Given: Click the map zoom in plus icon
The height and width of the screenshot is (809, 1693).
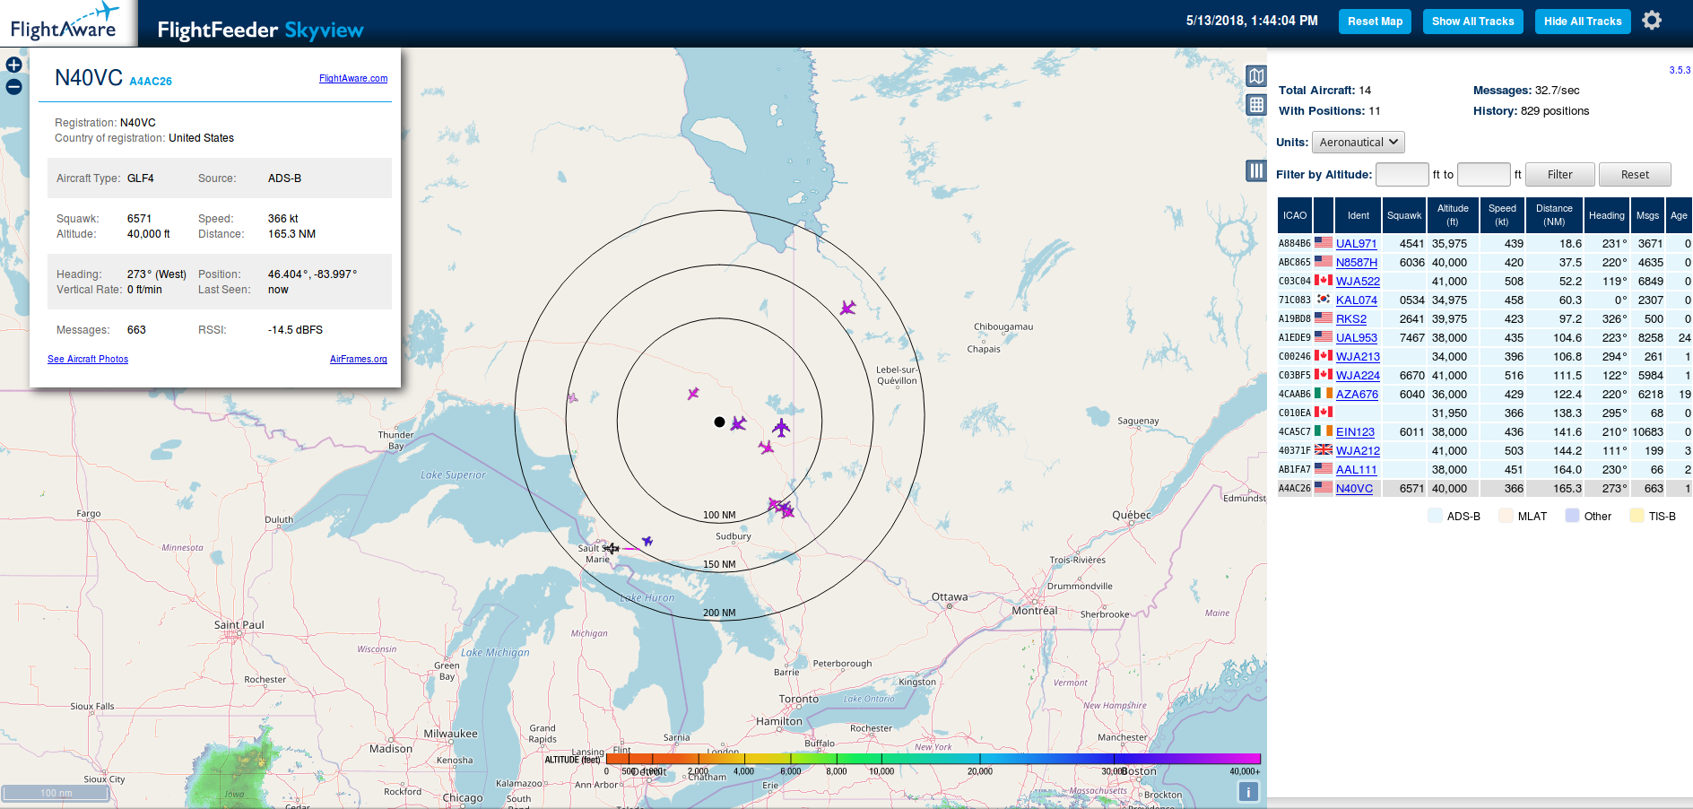Looking at the screenshot, I should pos(13,65).
